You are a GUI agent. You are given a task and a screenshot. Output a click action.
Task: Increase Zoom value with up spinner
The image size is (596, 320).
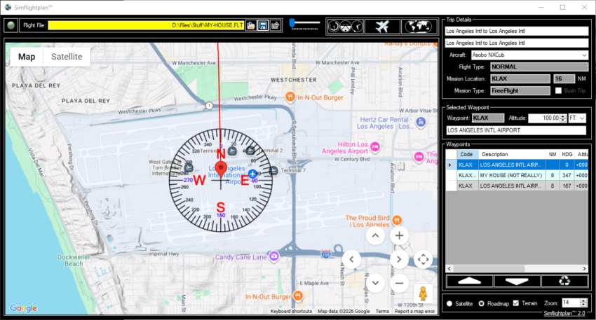click(583, 300)
